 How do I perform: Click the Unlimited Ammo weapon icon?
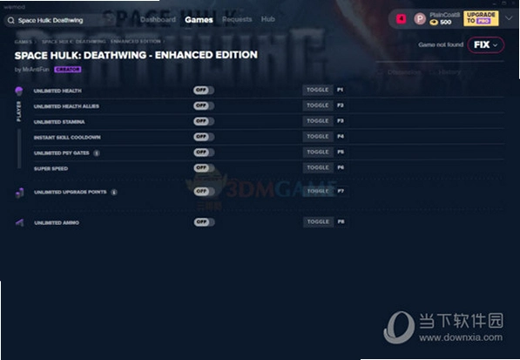click(x=19, y=222)
